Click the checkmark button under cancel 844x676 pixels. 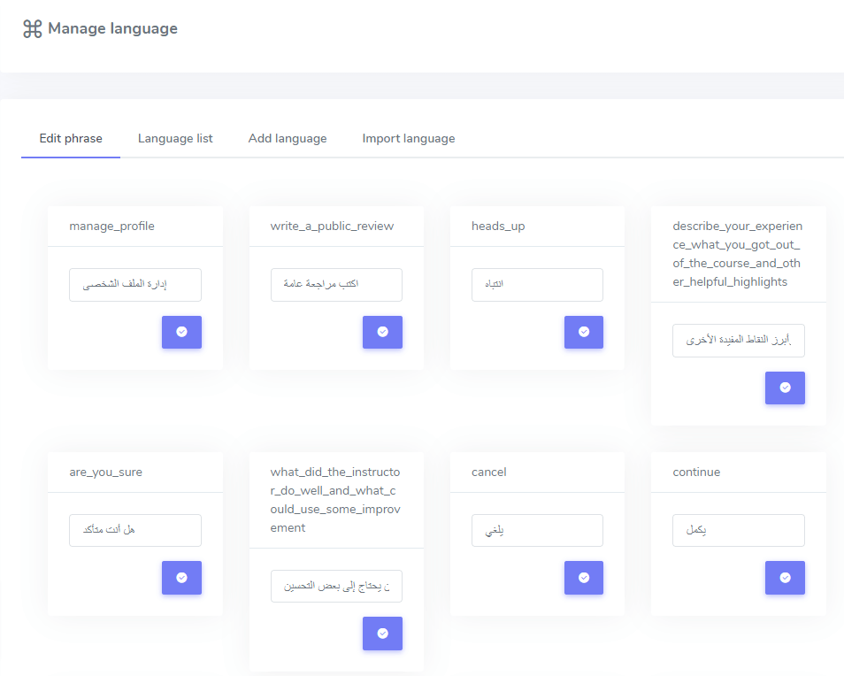coord(583,578)
